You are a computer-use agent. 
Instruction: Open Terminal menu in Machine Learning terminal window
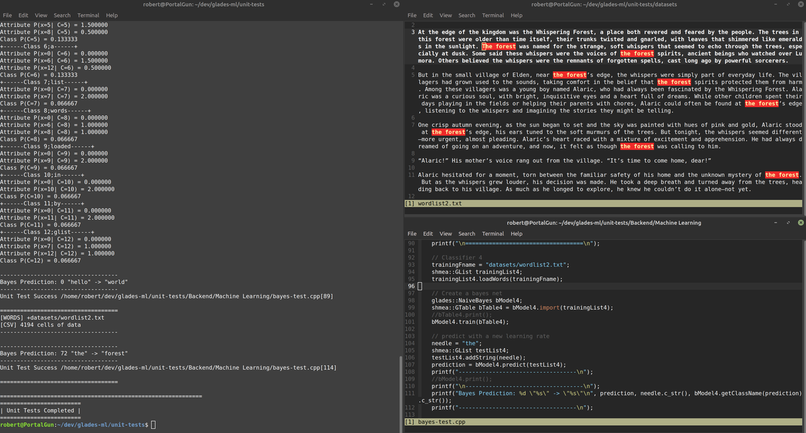(492, 234)
